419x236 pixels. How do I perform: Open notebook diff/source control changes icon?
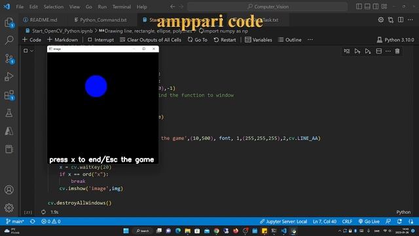pos(391,20)
